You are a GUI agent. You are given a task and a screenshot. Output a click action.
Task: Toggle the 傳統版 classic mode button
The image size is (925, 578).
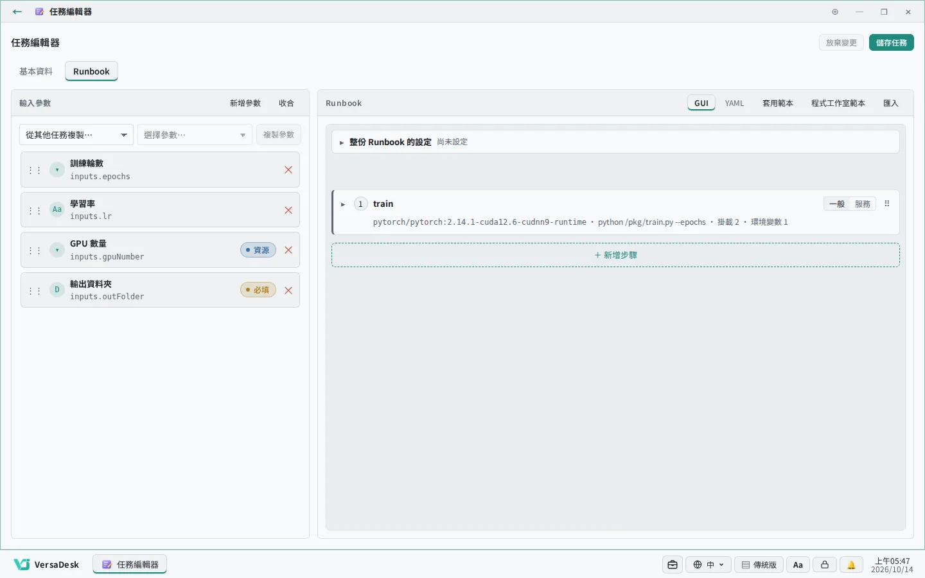pyautogui.click(x=759, y=565)
